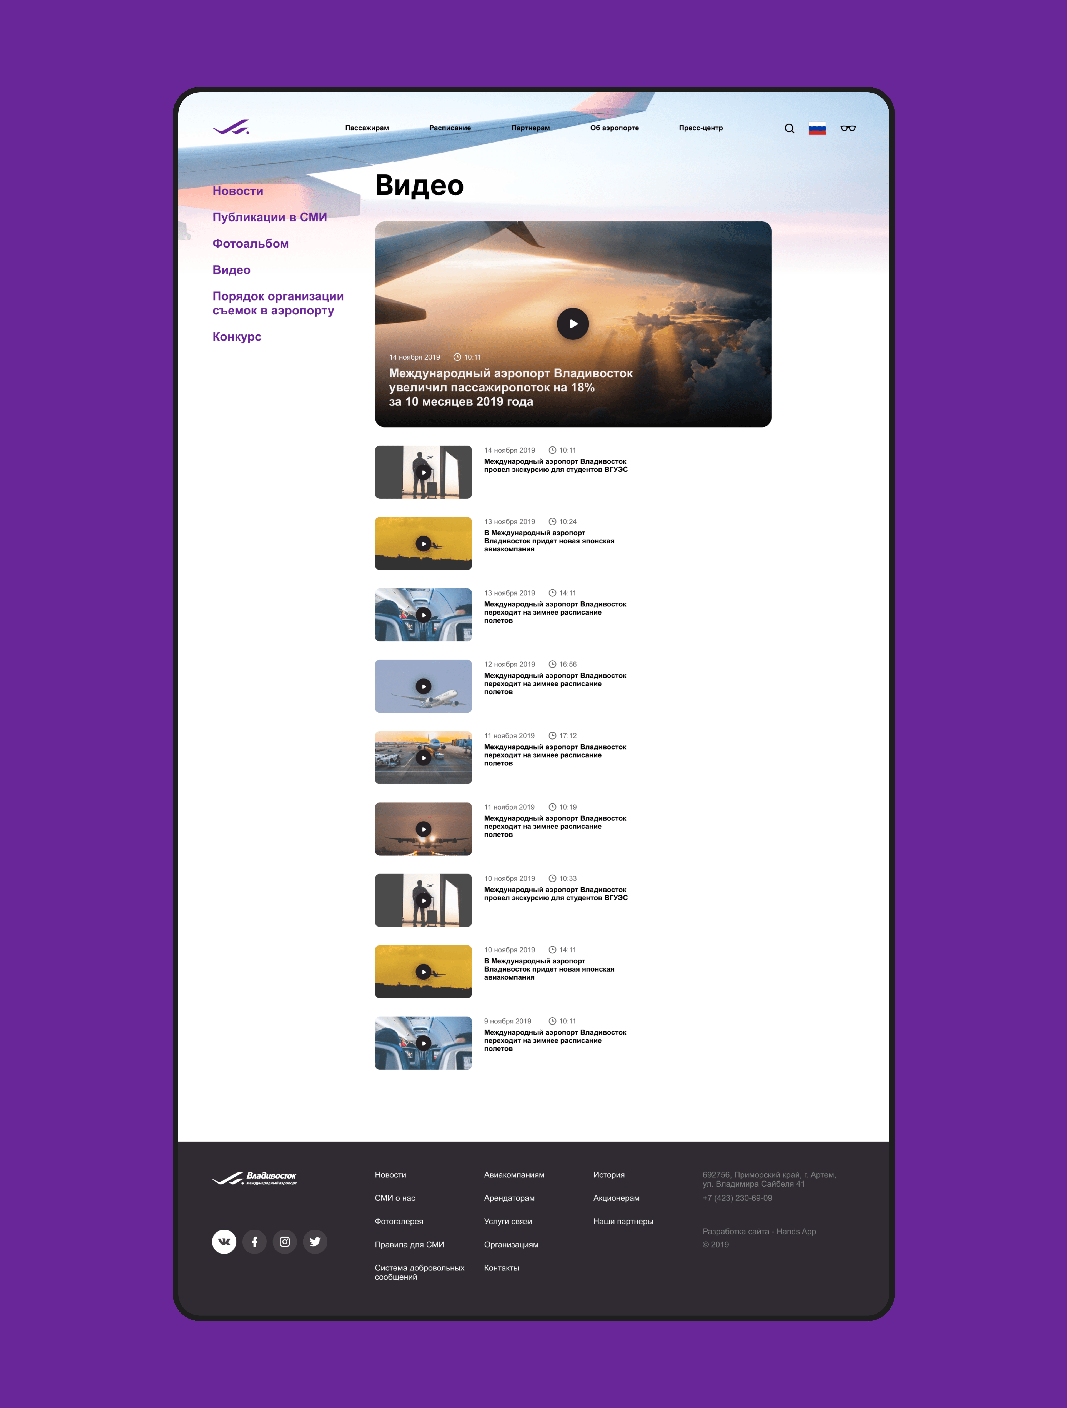
Task: Open the 11 ноября 17:12 winter schedule title
Action: click(x=555, y=755)
